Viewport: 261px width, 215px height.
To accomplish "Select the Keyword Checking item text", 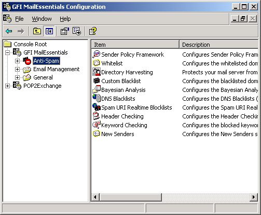I will [x=124, y=125].
